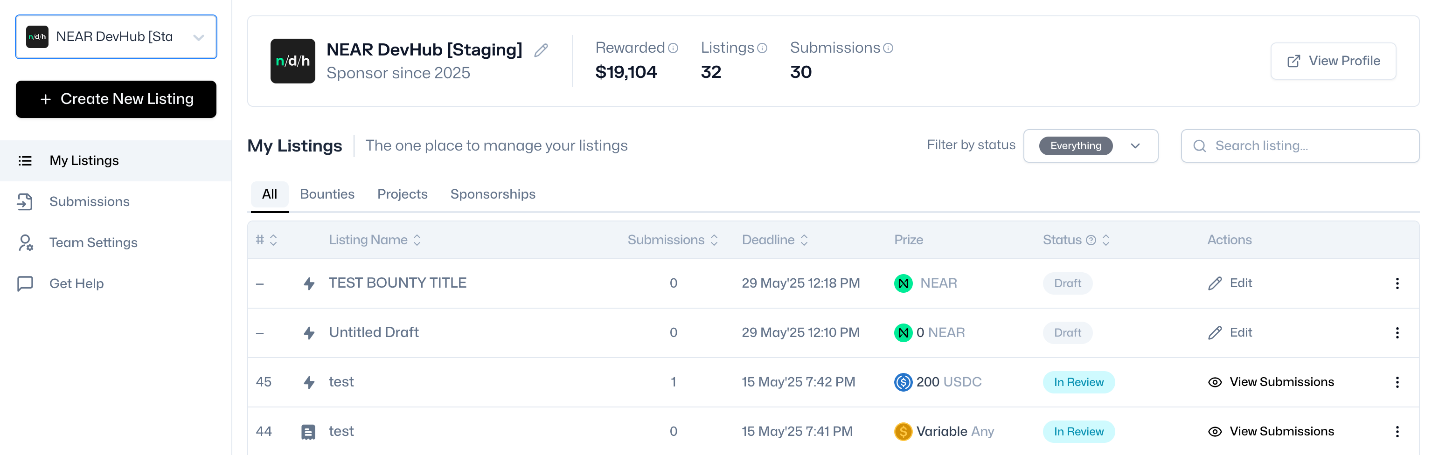Click the Submissions sidebar icon
This screenshot has height=455, width=1432.
coord(25,202)
